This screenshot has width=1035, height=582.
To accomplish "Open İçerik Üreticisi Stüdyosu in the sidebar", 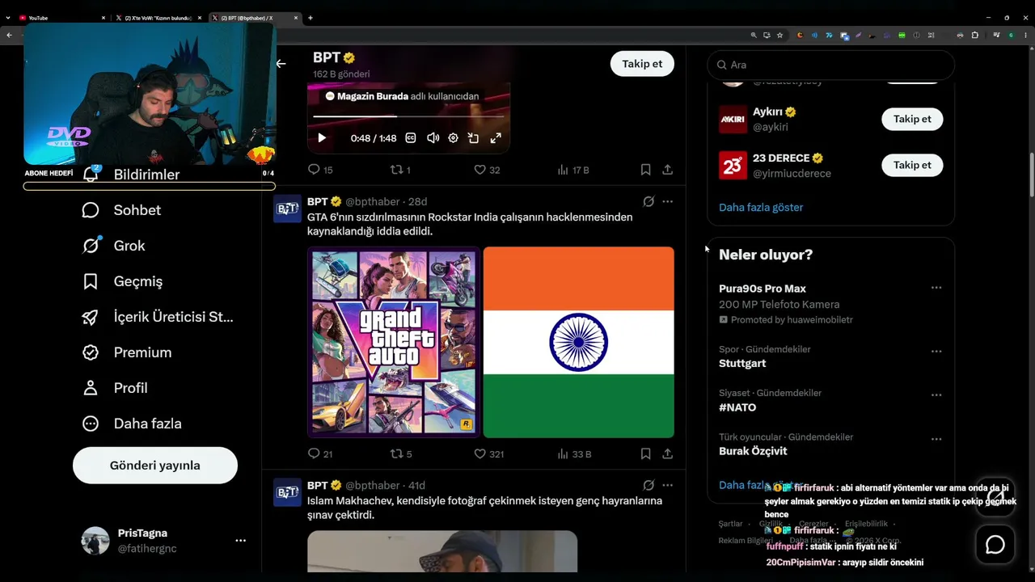I will pyautogui.click(x=158, y=317).
